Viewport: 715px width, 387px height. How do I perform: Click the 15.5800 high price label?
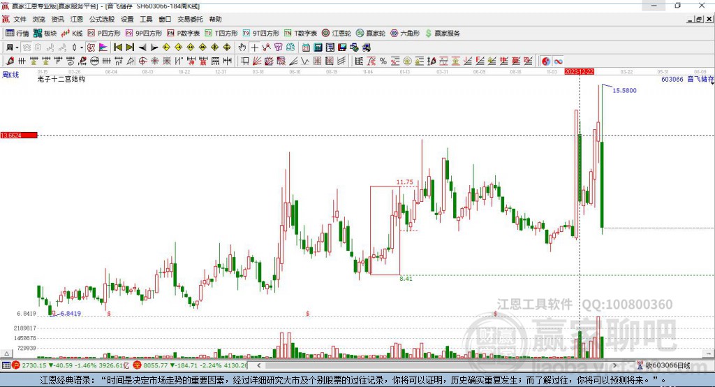[624, 90]
